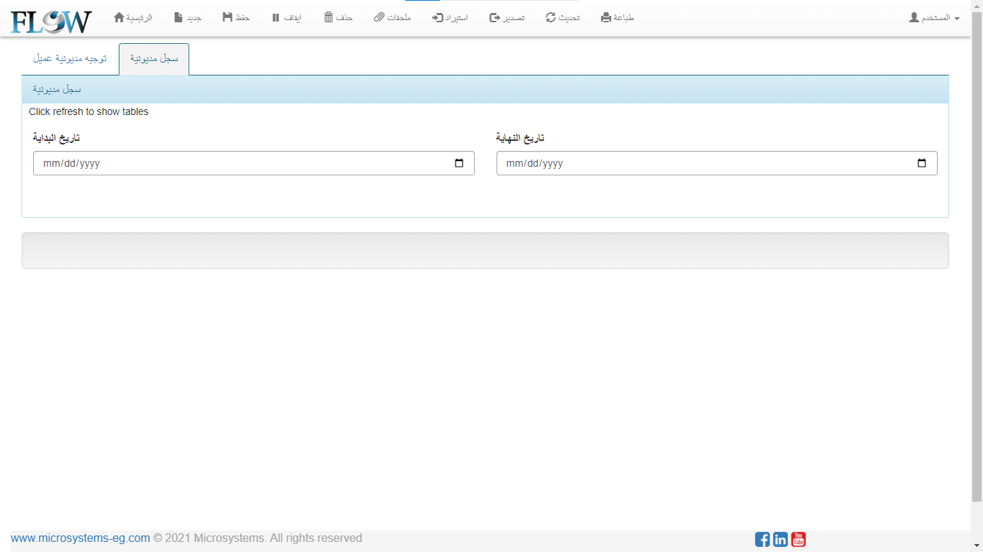The image size is (983, 552).
Task: Go to Home (الرئيسية) in toolbar
Action: pos(133,17)
